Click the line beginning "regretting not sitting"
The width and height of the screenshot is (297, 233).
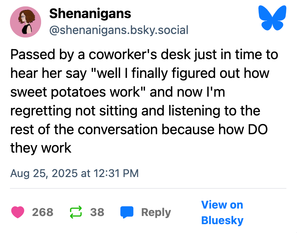tap(135, 110)
